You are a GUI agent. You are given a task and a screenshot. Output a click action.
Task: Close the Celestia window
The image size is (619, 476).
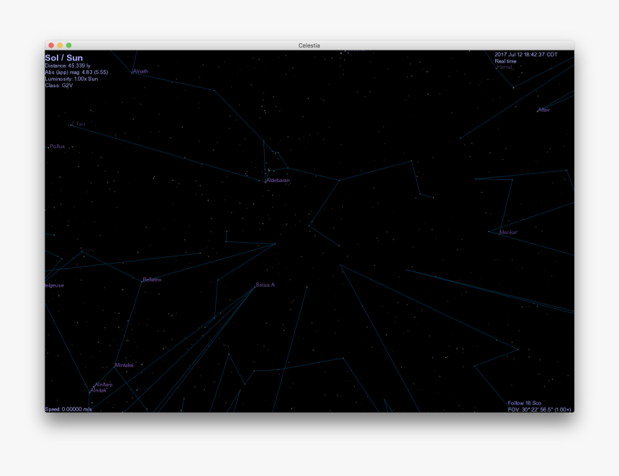(51, 45)
